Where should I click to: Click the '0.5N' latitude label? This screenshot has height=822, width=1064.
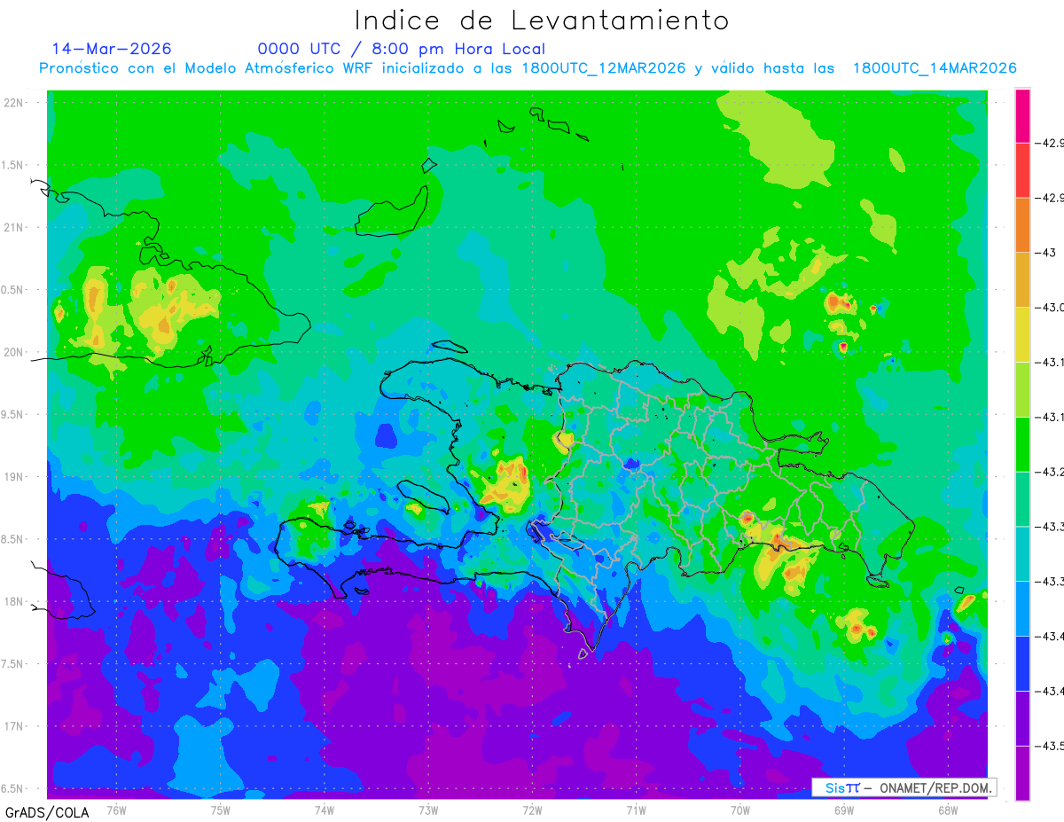pos(13,290)
